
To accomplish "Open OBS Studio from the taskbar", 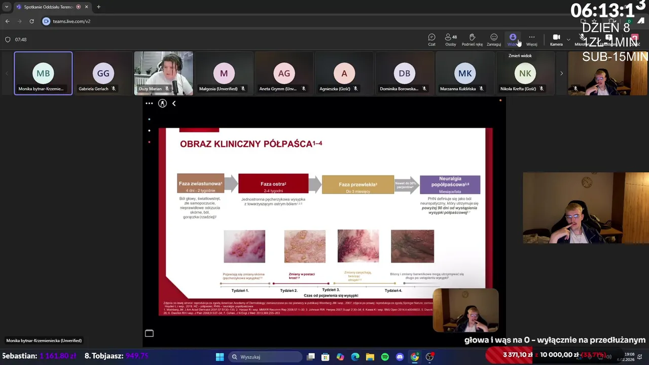I will [x=429, y=357].
